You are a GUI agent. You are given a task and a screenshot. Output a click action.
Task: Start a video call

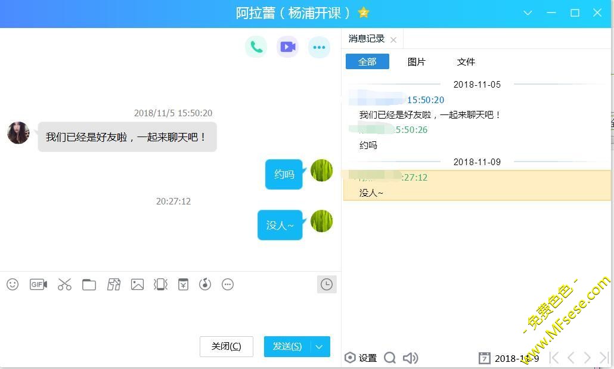pos(287,47)
